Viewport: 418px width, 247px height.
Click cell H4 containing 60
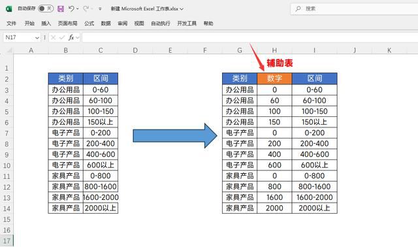pyautogui.click(x=274, y=101)
